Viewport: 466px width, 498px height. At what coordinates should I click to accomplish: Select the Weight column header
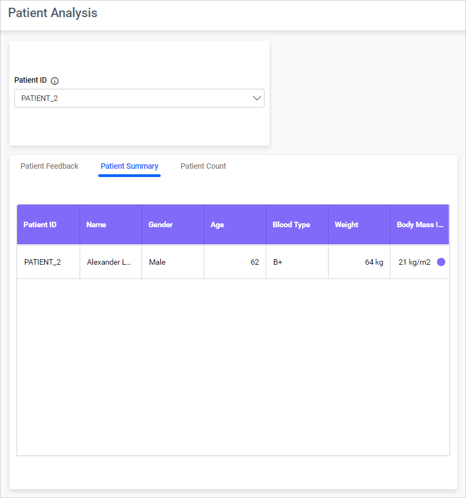(x=346, y=224)
